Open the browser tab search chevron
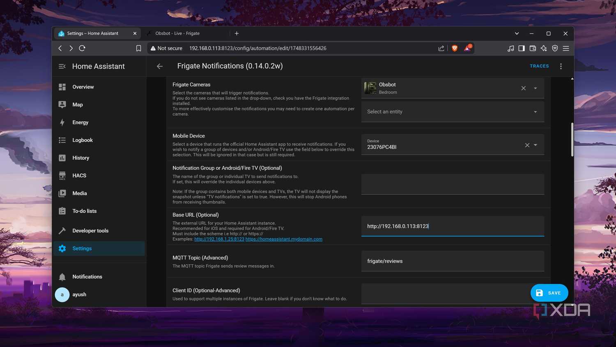616x347 pixels. [517, 33]
